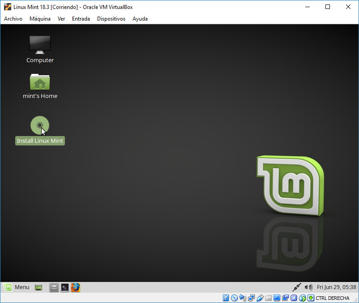Open the network connection tray icon
359x303 pixels.
(297, 287)
